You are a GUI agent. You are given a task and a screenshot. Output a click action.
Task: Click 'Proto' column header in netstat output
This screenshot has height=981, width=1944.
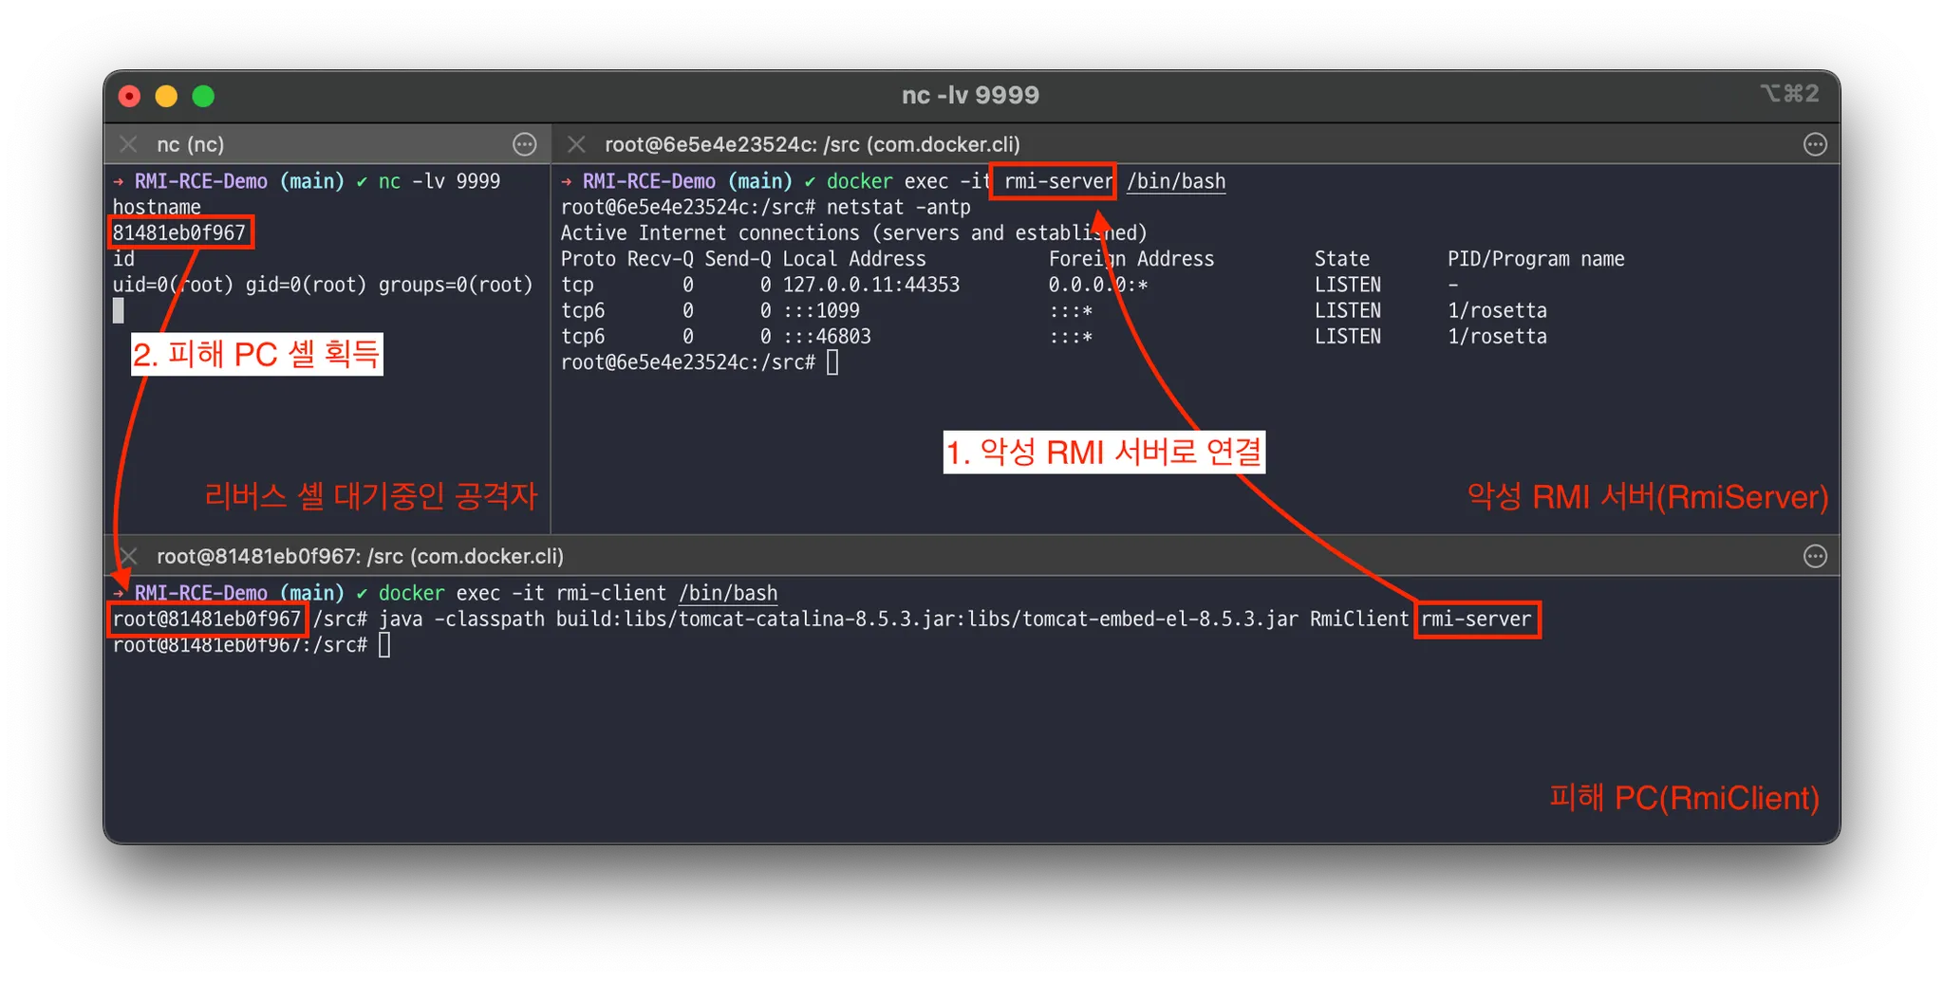click(588, 259)
